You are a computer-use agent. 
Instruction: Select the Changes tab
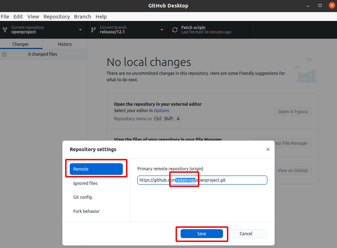(21, 44)
